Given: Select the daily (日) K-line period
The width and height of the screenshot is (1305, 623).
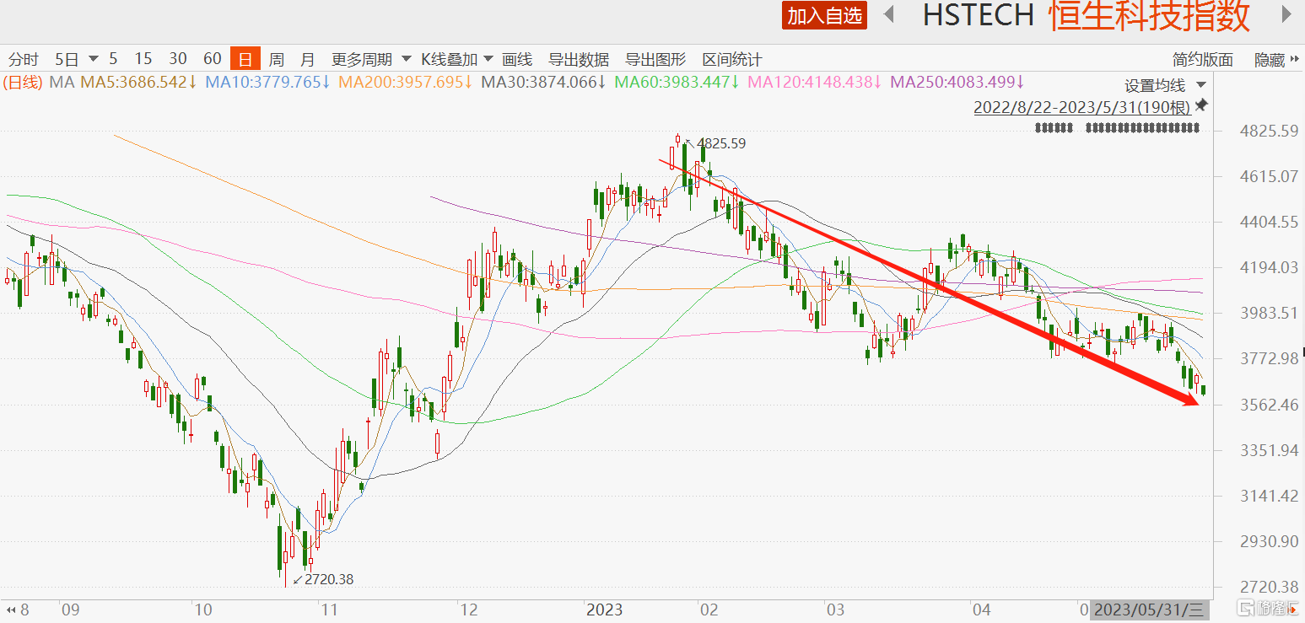Looking at the screenshot, I should pos(245,59).
